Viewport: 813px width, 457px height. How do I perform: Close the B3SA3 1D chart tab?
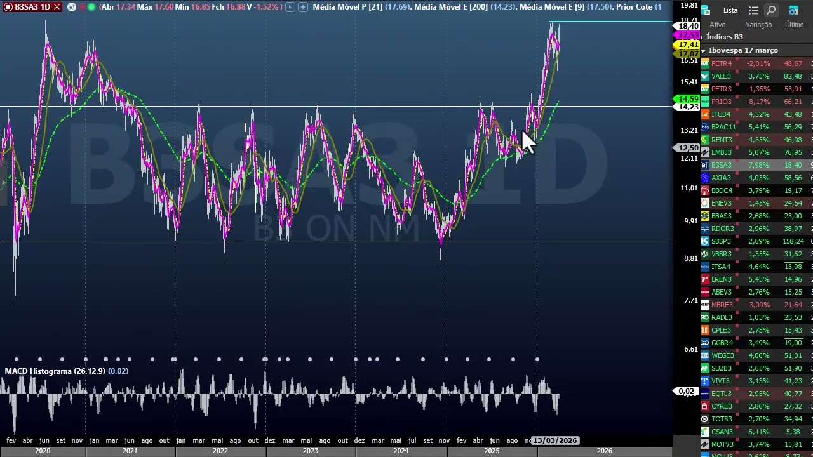click(x=57, y=6)
